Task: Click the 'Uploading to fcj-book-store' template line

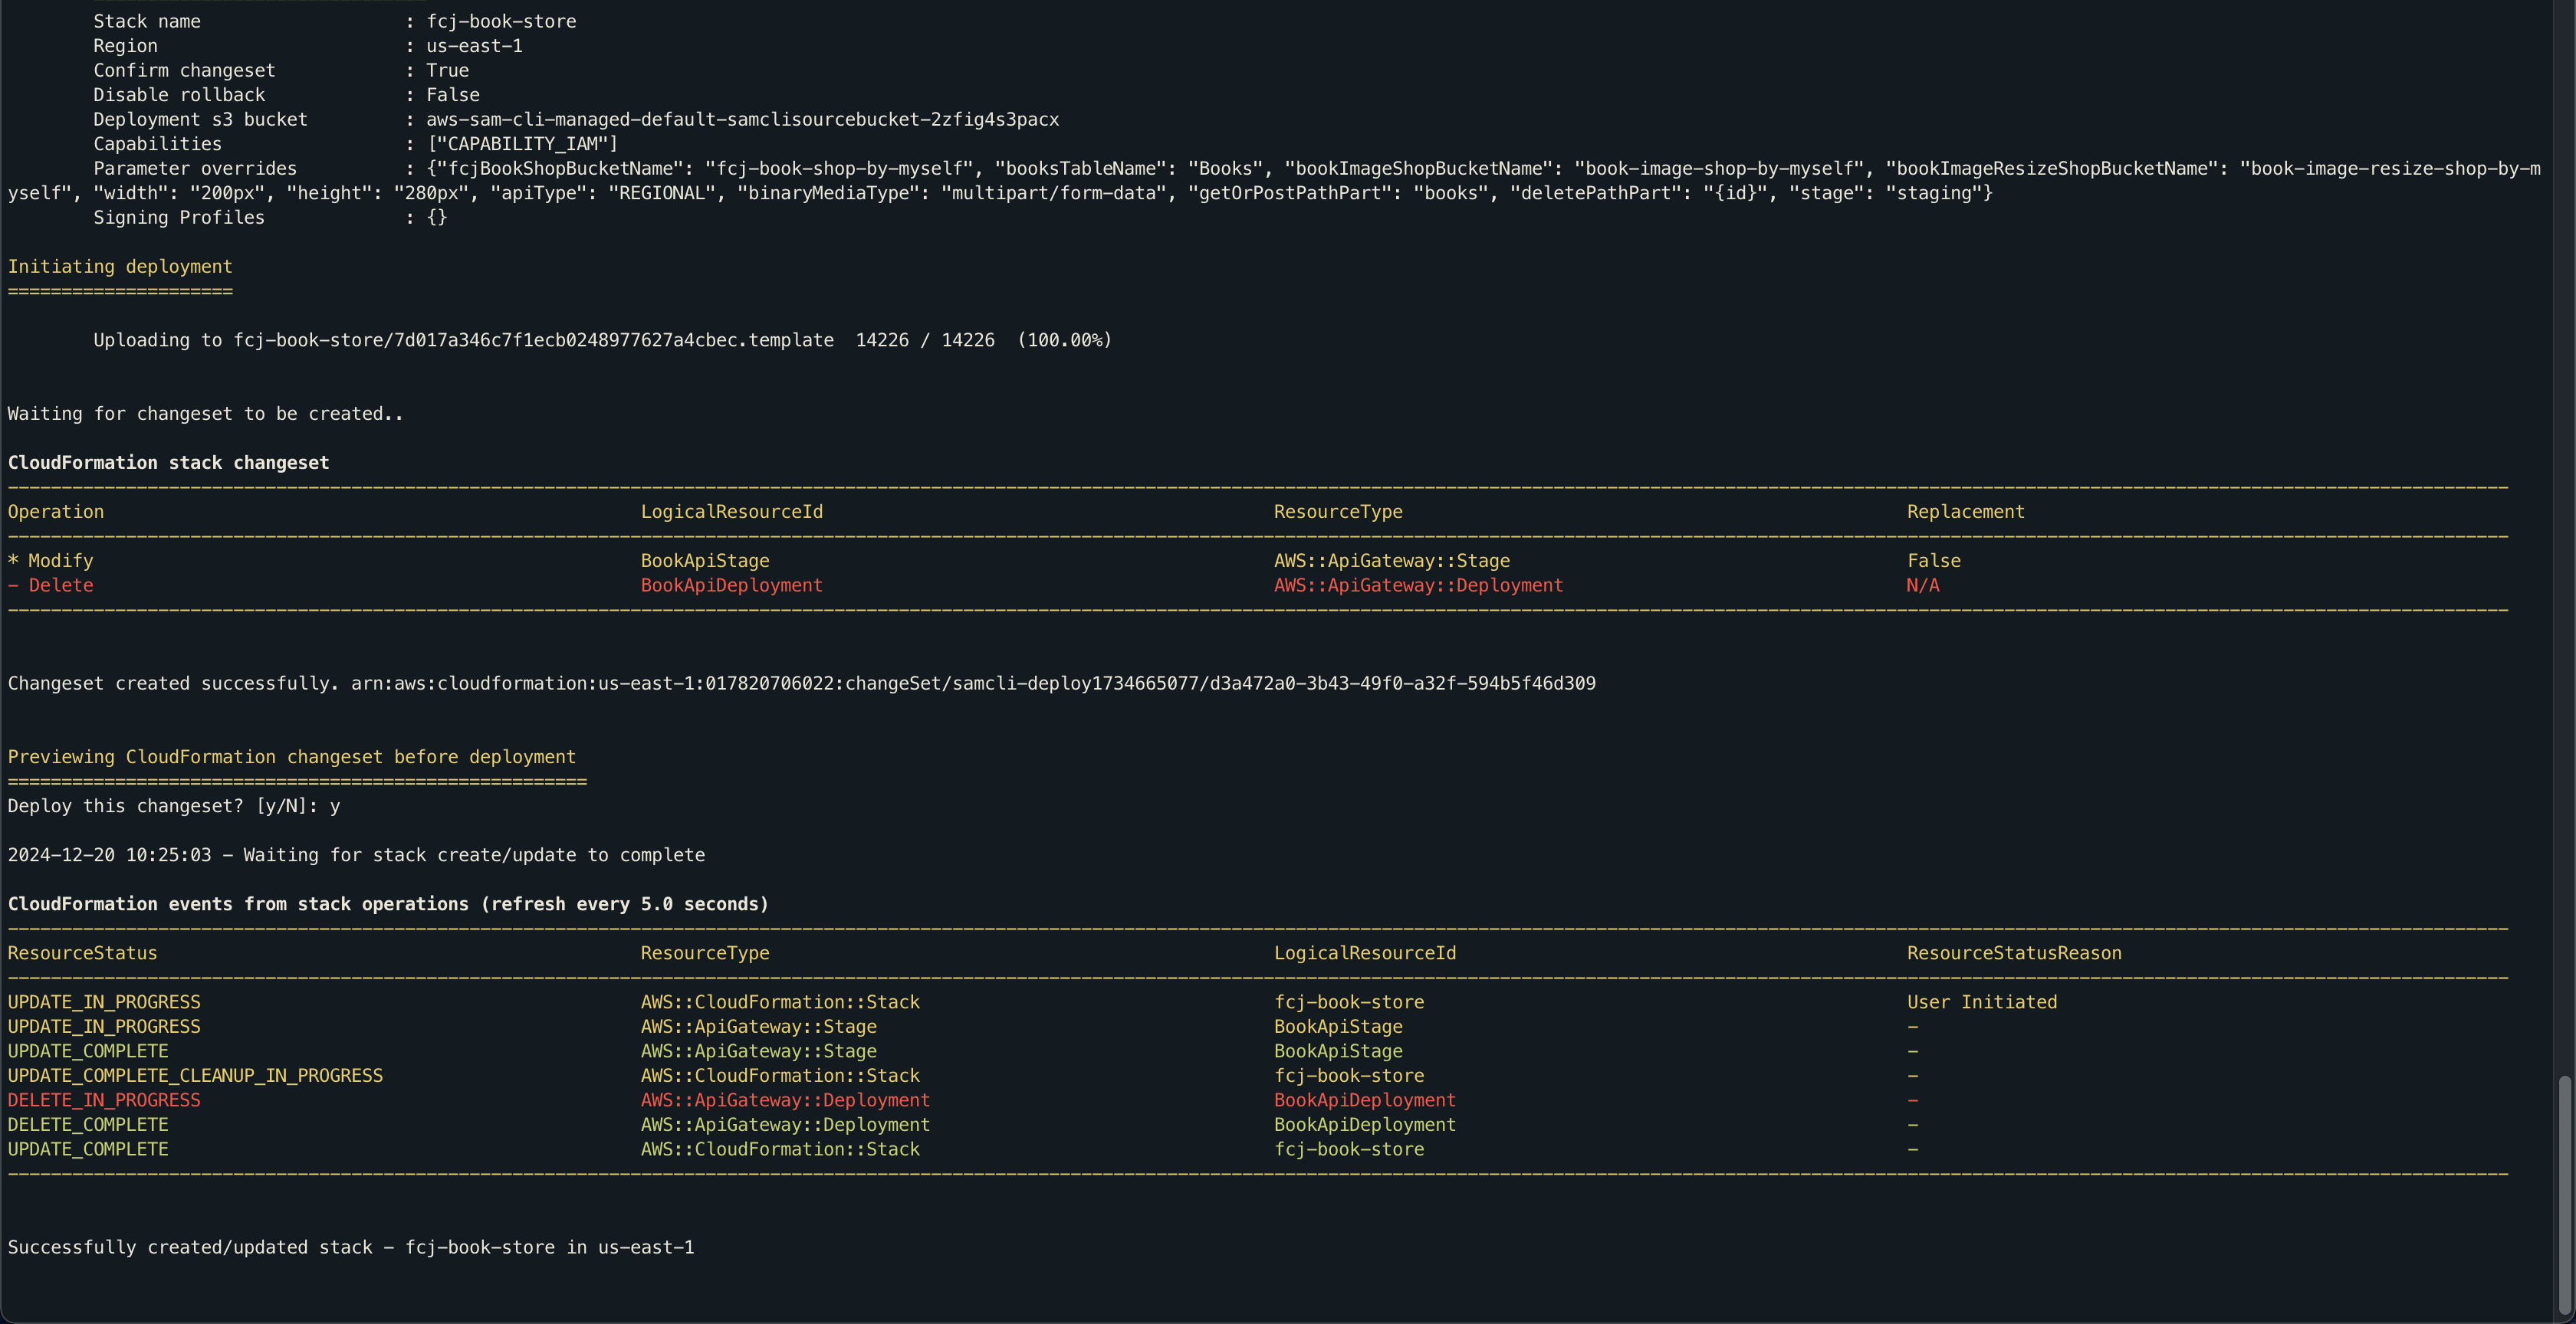Action: (x=603, y=339)
